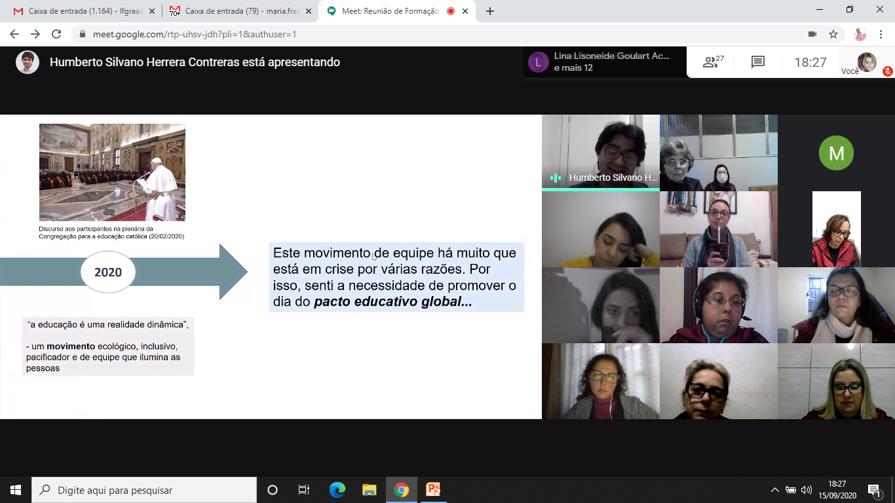The image size is (895, 503).
Task: Click the camera indicator in the address bar
Action: (x=812, y=34)
